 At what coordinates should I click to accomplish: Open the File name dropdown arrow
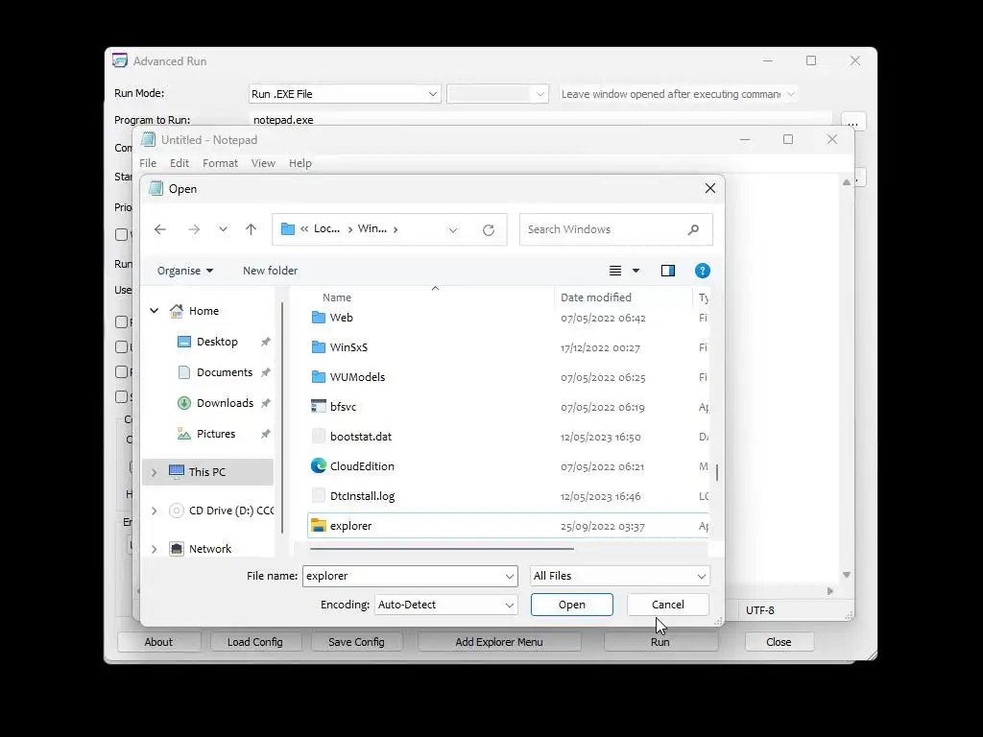coord(510,576)
